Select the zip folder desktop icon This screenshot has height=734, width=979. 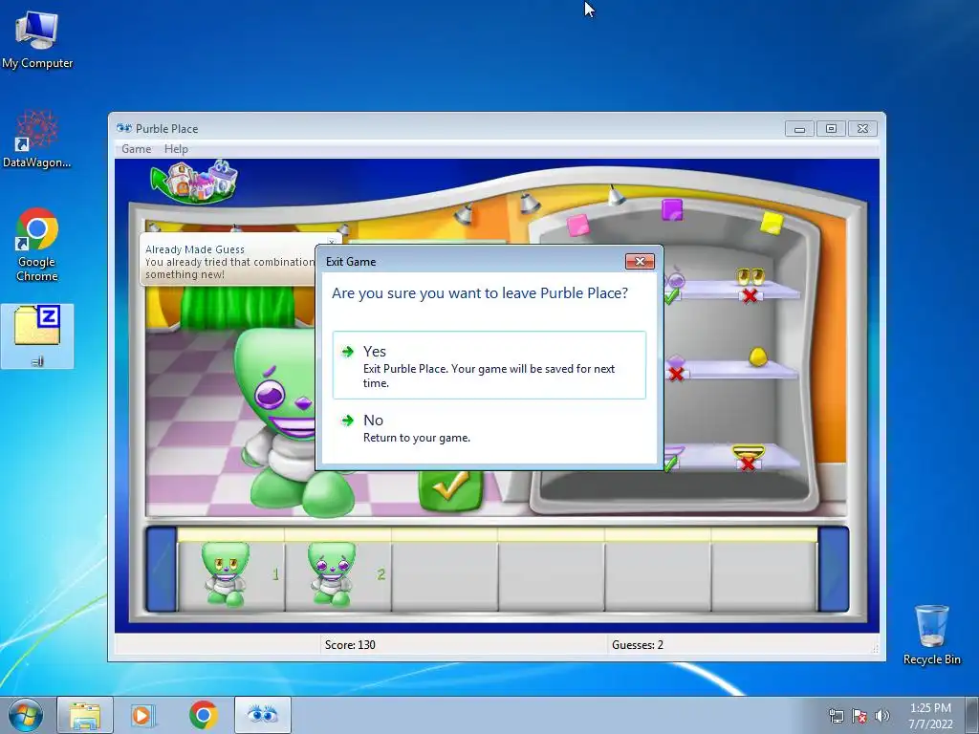[37, 335]
